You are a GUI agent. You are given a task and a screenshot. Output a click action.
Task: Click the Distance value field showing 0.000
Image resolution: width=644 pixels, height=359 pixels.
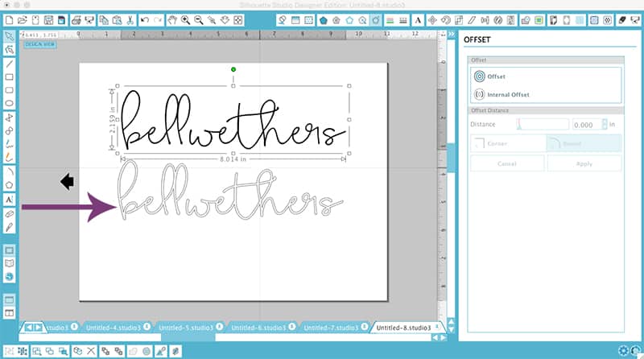tap(587, 125)
